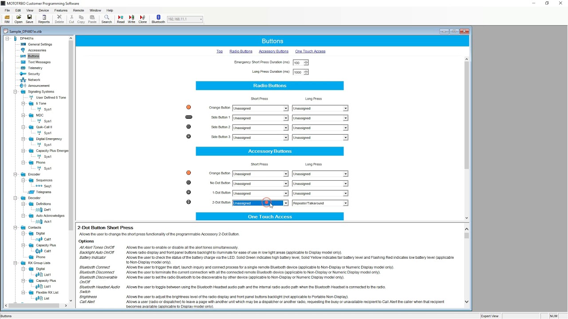Open the Remote menu
This screenshot has height=319, width=568.
[x=79, y=10]
